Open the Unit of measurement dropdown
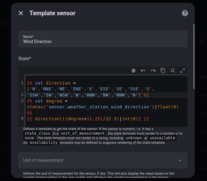207x181 pixels. point(103,161)
